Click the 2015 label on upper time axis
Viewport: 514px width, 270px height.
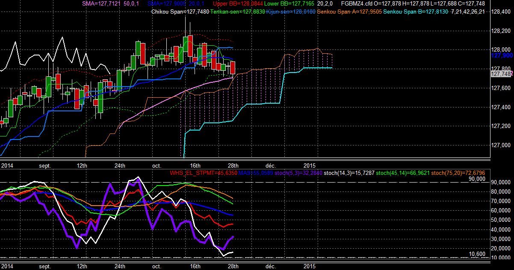[310, 165]
